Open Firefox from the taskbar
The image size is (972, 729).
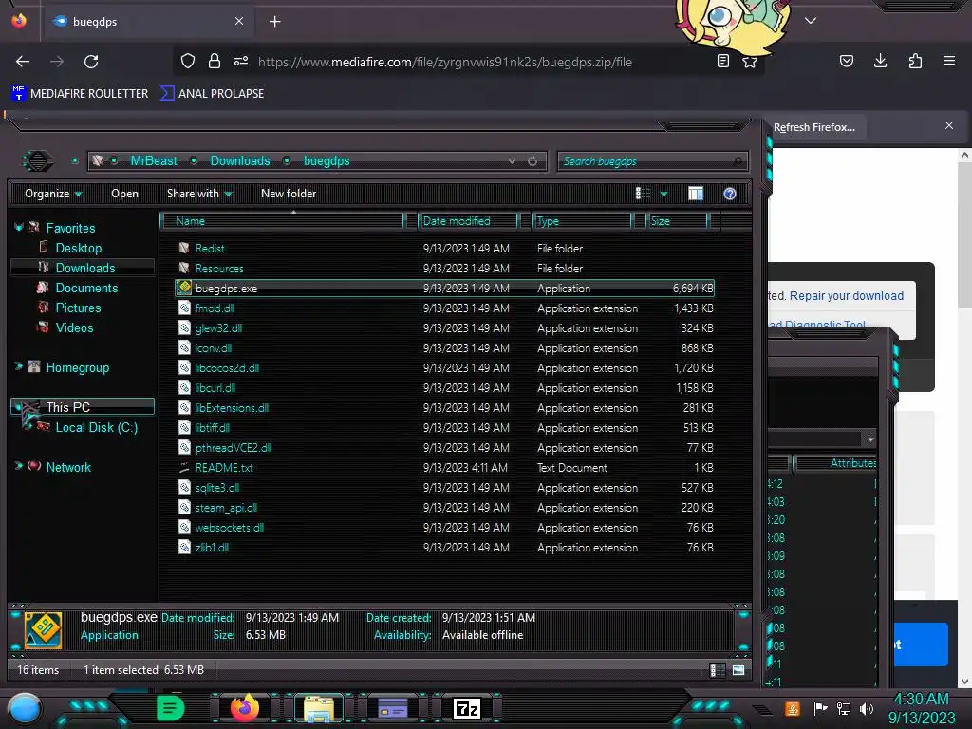(245, 708)
